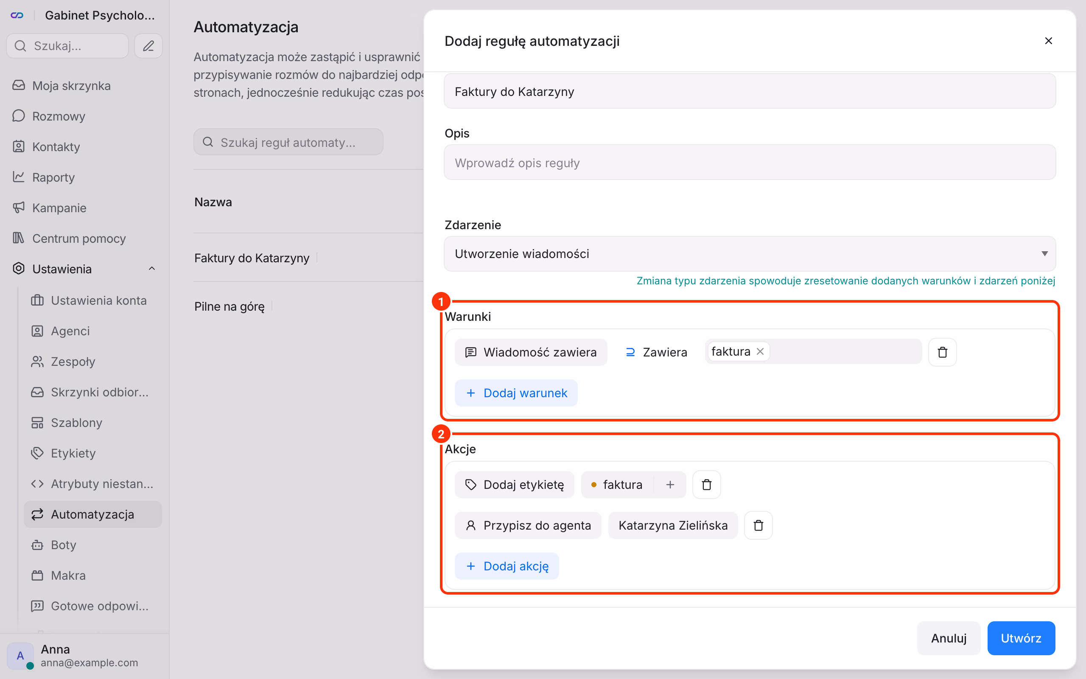1086x679 pixels.
Task: Change the 'Dodaj etykietę' action type
Action: pyautogui.click(x=514, y=485)
